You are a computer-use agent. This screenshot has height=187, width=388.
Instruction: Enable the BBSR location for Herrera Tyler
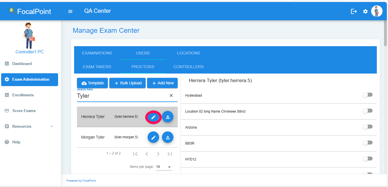tap(367, 143)
